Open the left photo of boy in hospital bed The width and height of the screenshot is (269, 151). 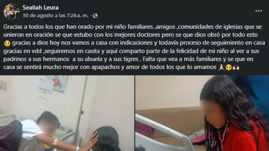pyautogui.click(x=67, y=113)
